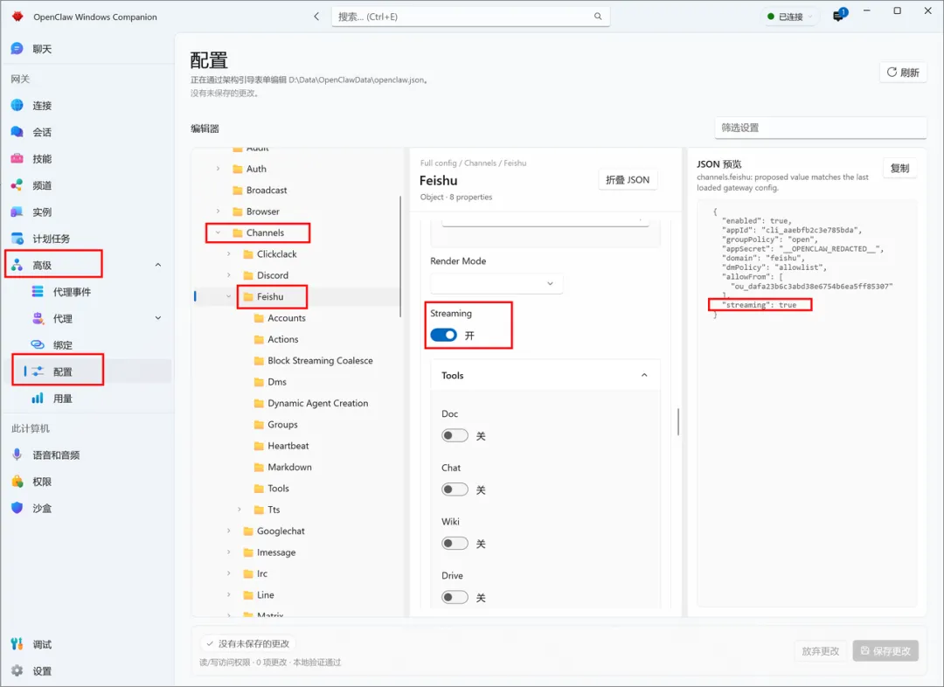Select the Markdown tree item
Viewport: 944px width, 687px height.
289,468
